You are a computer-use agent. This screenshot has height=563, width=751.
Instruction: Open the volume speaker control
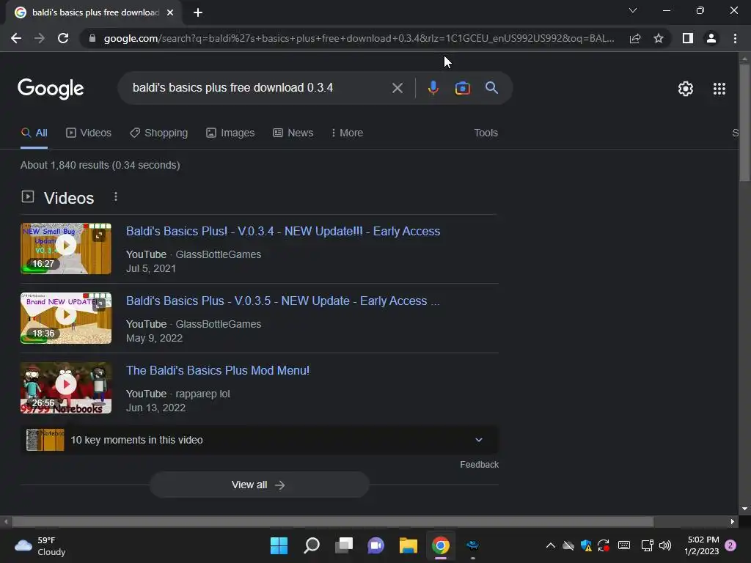coord(665,545)
